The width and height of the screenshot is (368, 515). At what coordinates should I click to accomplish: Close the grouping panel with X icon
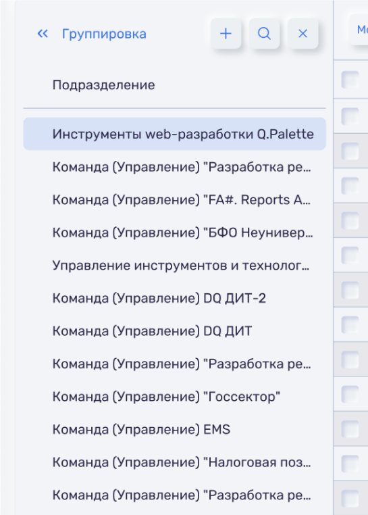(x=303, y=34)
